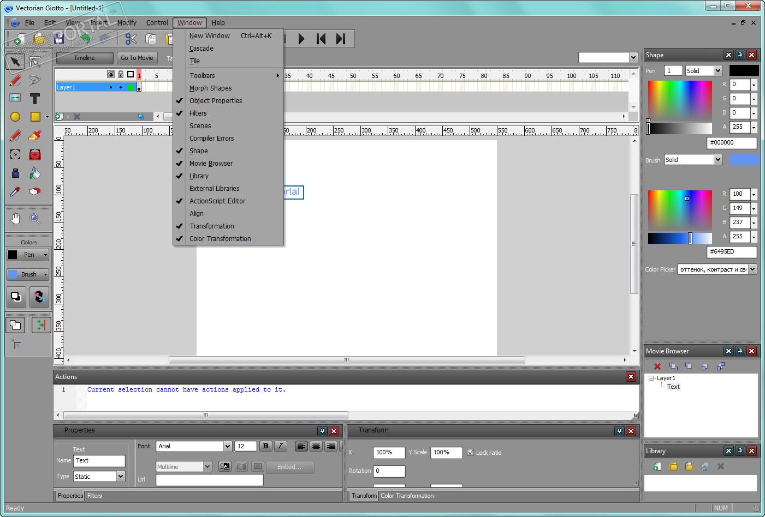
Task: Toggle the Lock ratio checkbox
Action: [470, 453]
